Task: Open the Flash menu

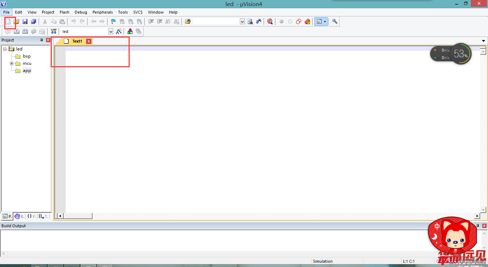Action: tap(64, 12)
